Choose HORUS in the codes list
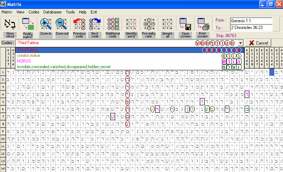 (x=24, y=61)
